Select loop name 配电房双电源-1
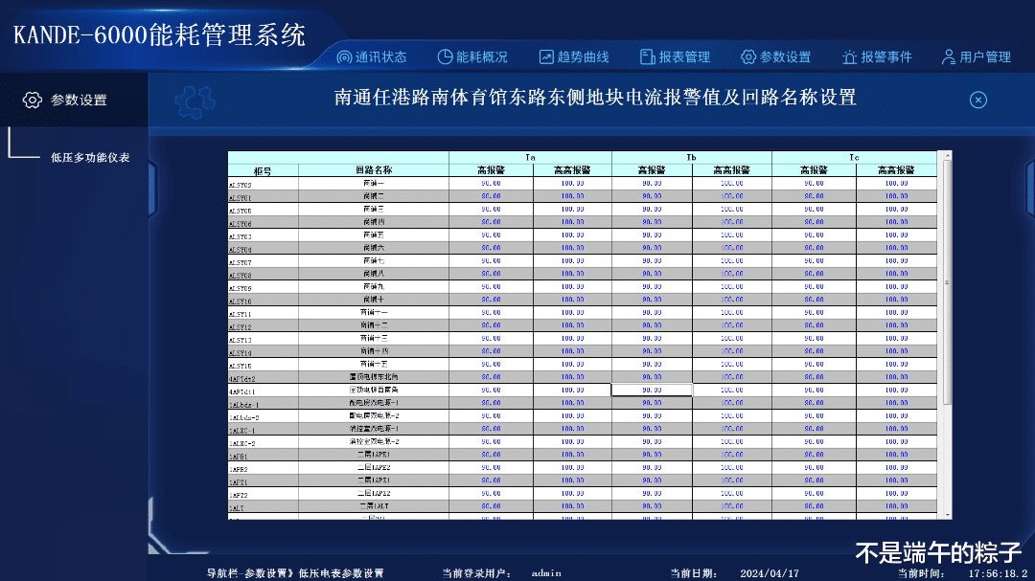Screen dimensions: 1035x581 coord(374,403)
